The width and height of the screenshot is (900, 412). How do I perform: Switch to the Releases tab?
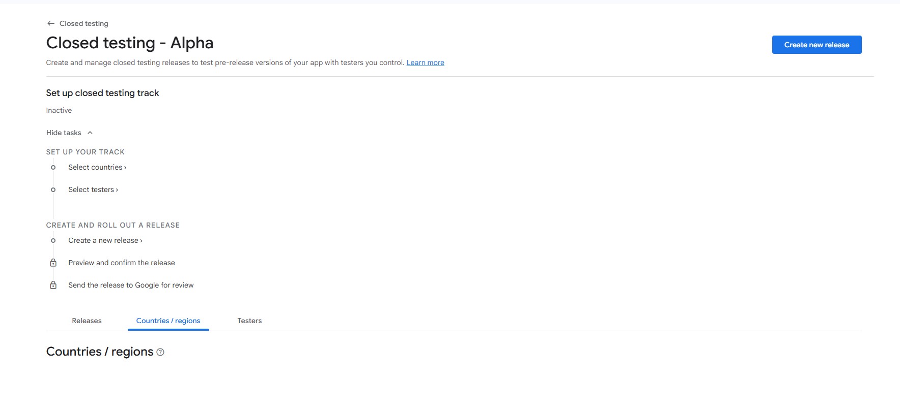pos(87,321)
